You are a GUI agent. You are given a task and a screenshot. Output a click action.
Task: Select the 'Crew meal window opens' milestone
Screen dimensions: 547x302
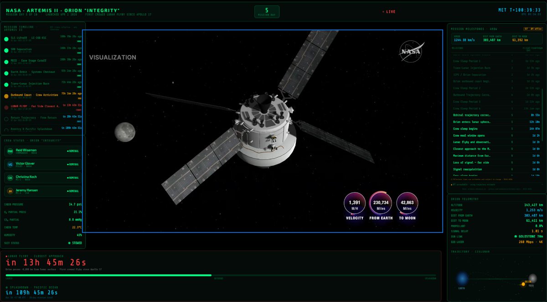click(495, 136)
